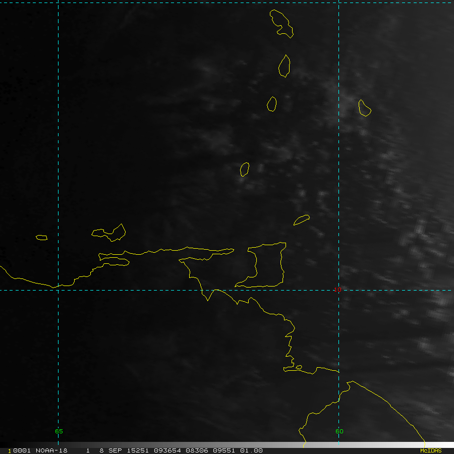Click the Tobago island outline
The height and width of the screenshot is (454, 454).
tap(301, 220)
